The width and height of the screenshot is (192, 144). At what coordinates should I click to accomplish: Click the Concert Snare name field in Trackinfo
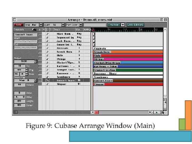coord(25,35)
